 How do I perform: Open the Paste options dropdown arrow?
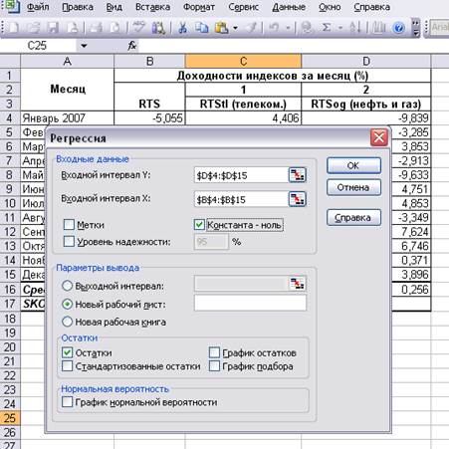[235, 28]
